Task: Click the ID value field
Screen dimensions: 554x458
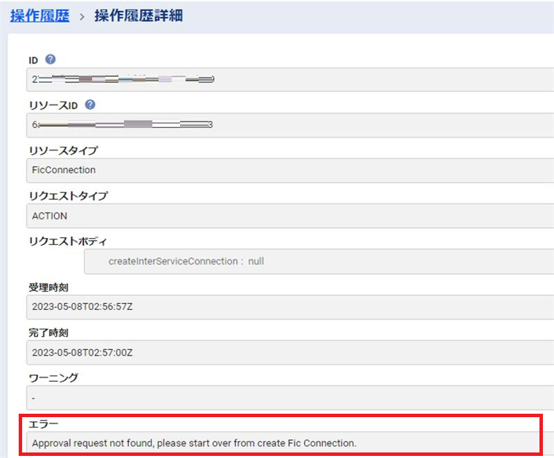Action: point(290,80)
